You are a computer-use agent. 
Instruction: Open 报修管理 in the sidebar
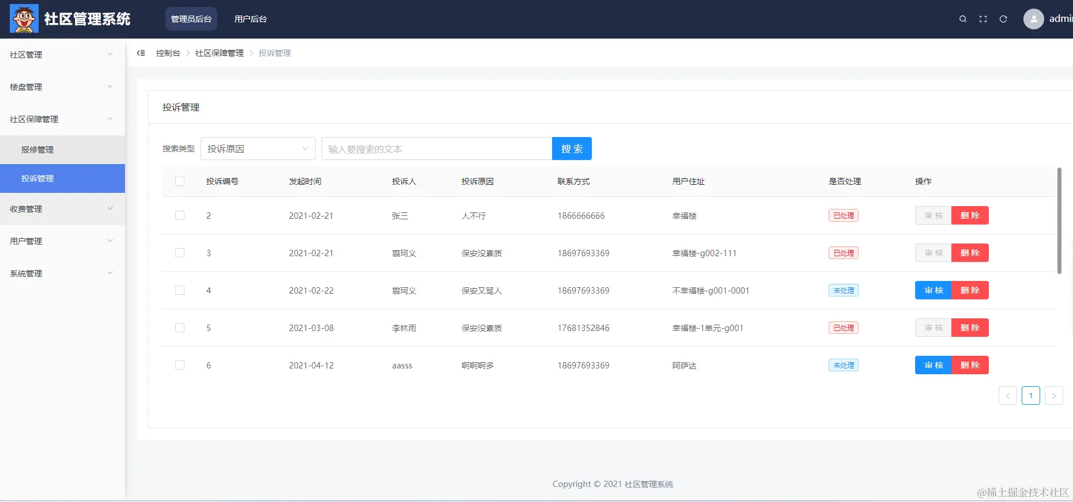tap(62, 150)
